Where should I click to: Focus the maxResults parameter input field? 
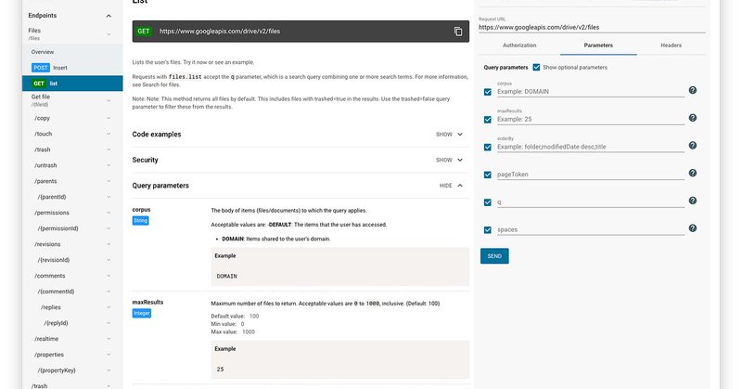point(591,120)
